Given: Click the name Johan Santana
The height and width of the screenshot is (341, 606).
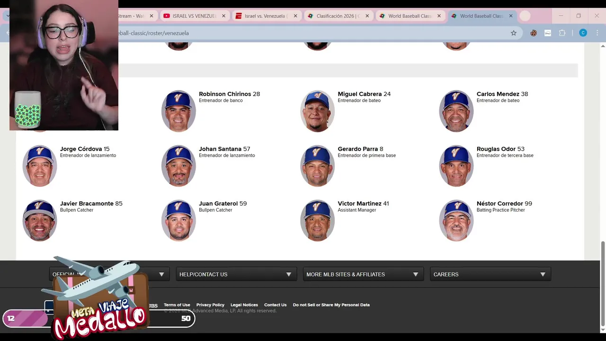Looking at the screenshot, I should (220, 149).
